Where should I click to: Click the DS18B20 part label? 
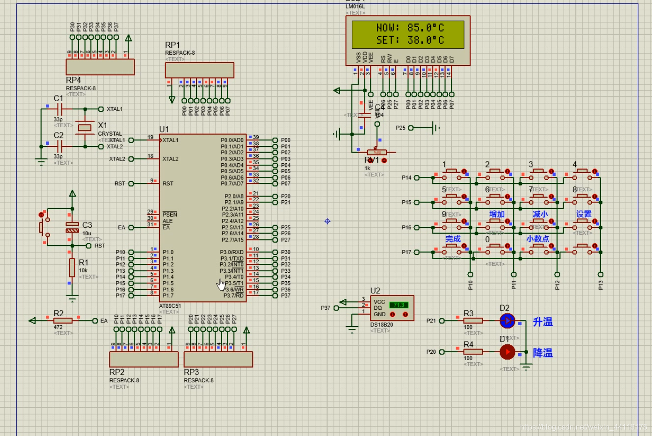382,325
